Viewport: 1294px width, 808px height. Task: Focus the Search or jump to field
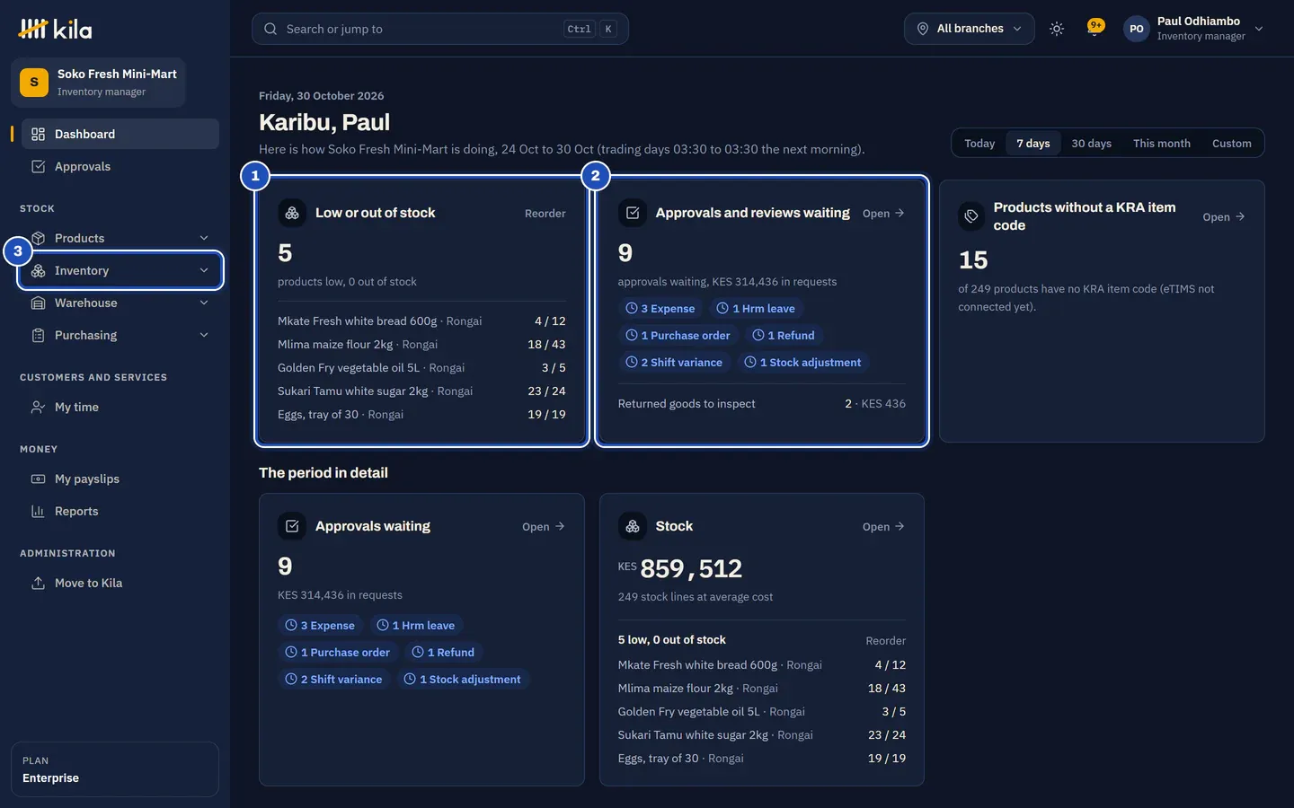(440, 29)
